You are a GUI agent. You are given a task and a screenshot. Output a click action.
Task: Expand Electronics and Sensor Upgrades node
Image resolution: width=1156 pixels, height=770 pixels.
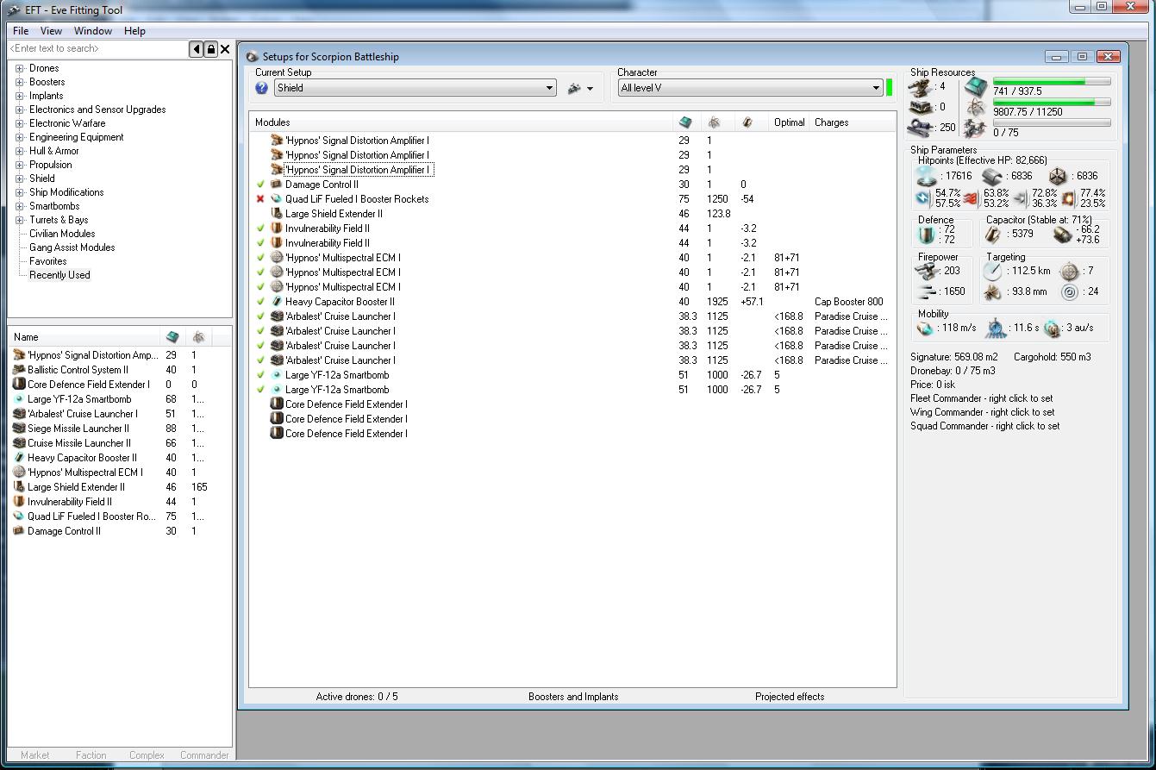19,110
